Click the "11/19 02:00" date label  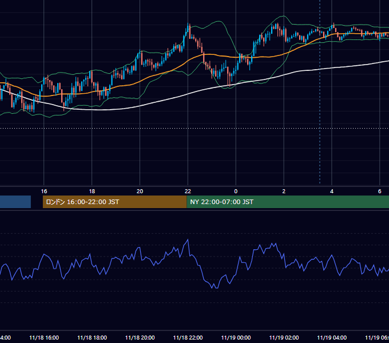coord(284,337)
